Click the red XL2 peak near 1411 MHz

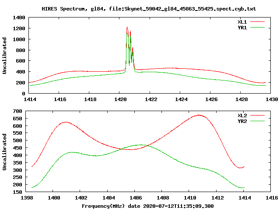click(199, 115)
